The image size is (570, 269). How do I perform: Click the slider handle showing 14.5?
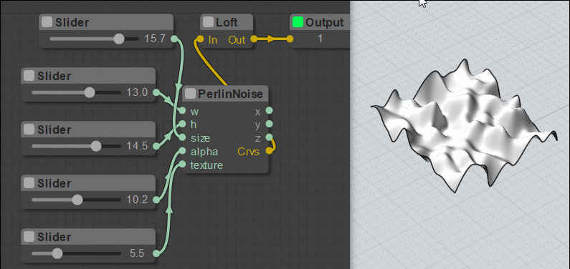96,146
